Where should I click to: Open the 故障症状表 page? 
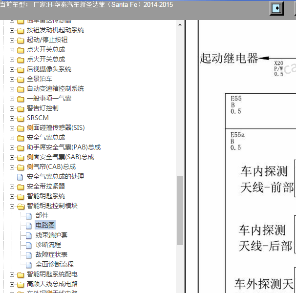(52, 255)
